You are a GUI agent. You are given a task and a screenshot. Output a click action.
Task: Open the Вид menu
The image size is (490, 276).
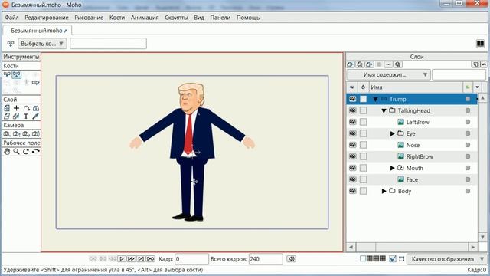[199, 18]
